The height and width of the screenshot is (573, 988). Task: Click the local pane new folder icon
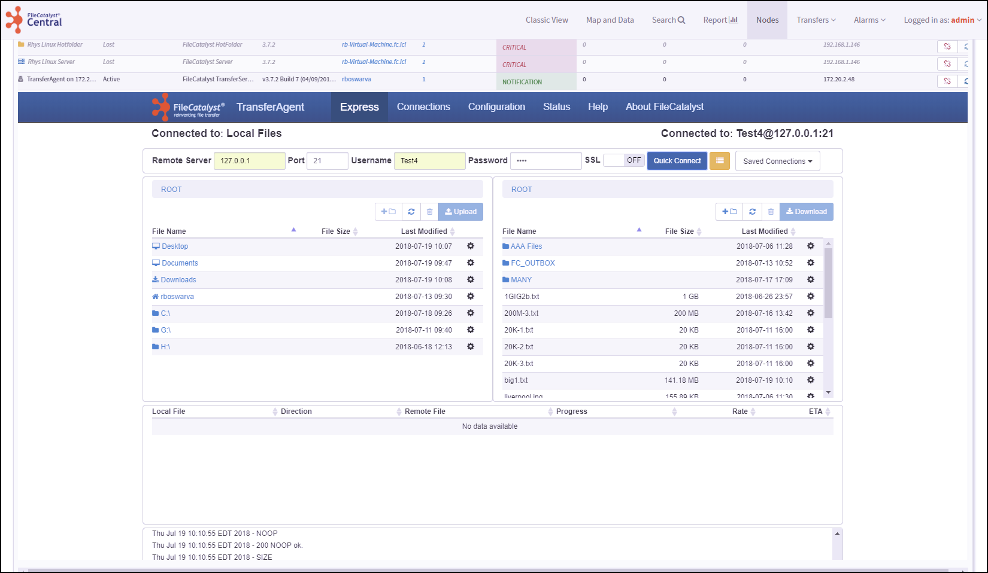pyautogui.click(x=388, y=212)
